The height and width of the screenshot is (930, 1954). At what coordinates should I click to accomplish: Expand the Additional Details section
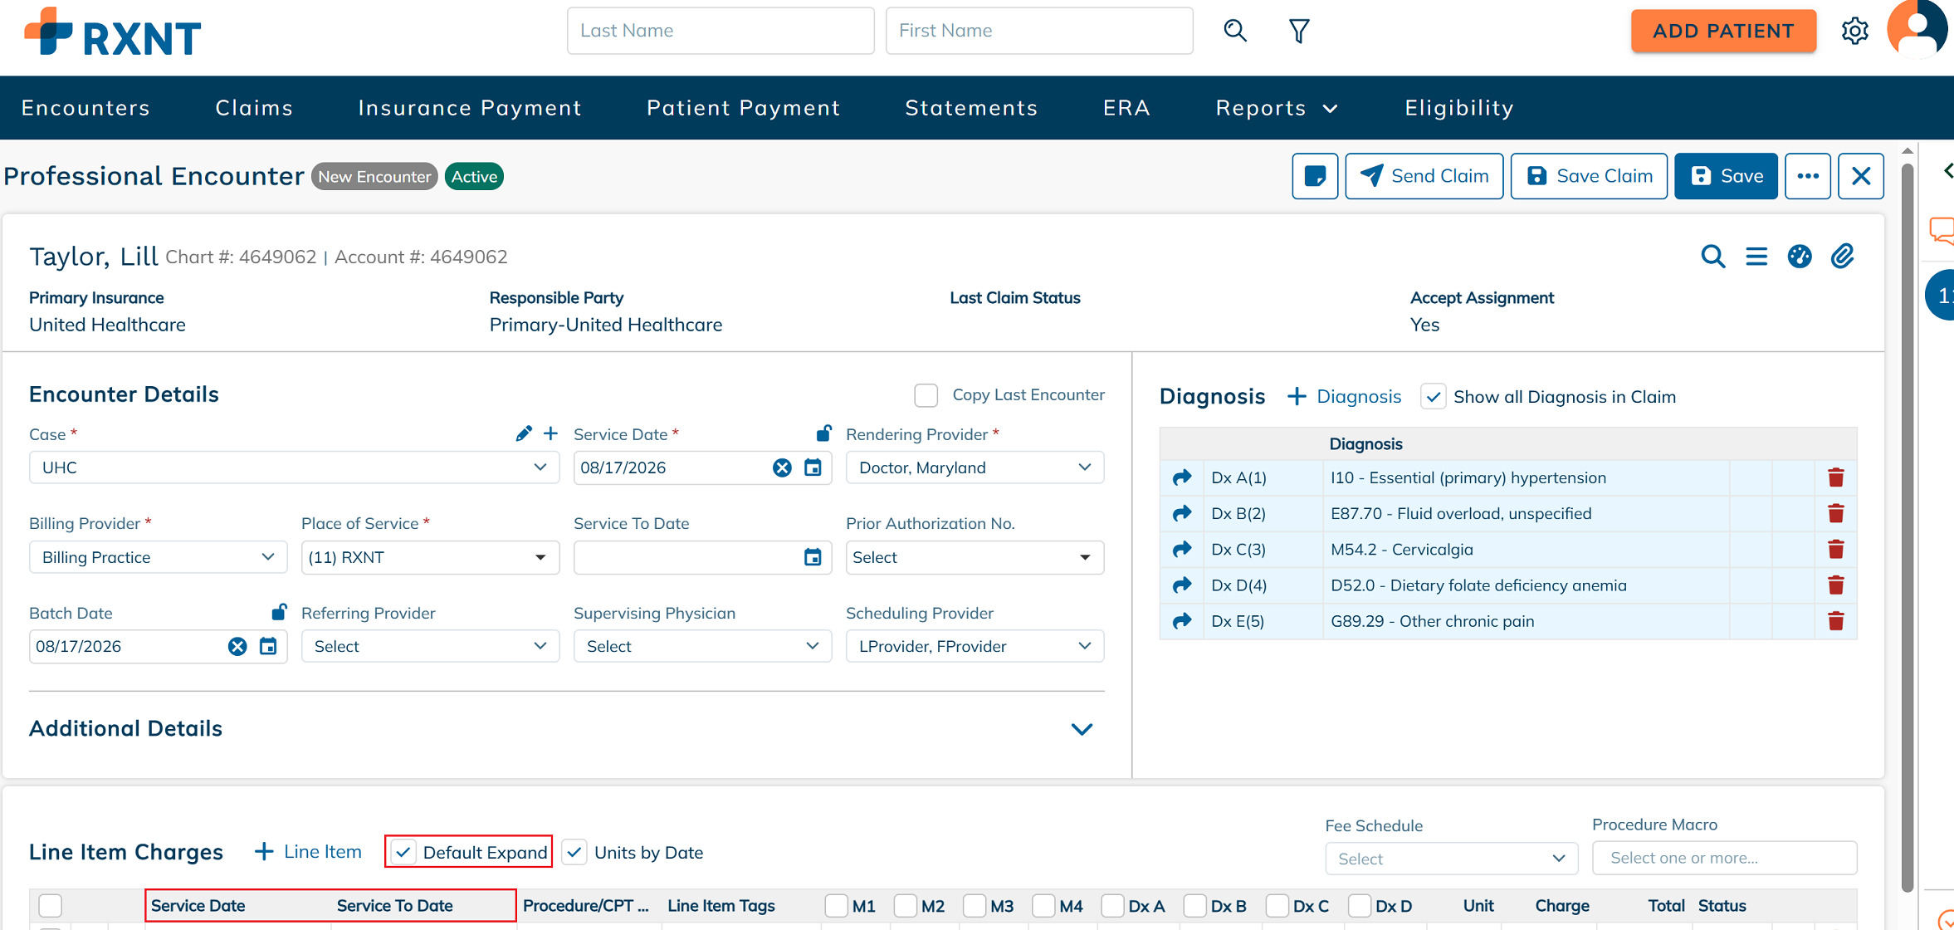[x=1082, y=729]
